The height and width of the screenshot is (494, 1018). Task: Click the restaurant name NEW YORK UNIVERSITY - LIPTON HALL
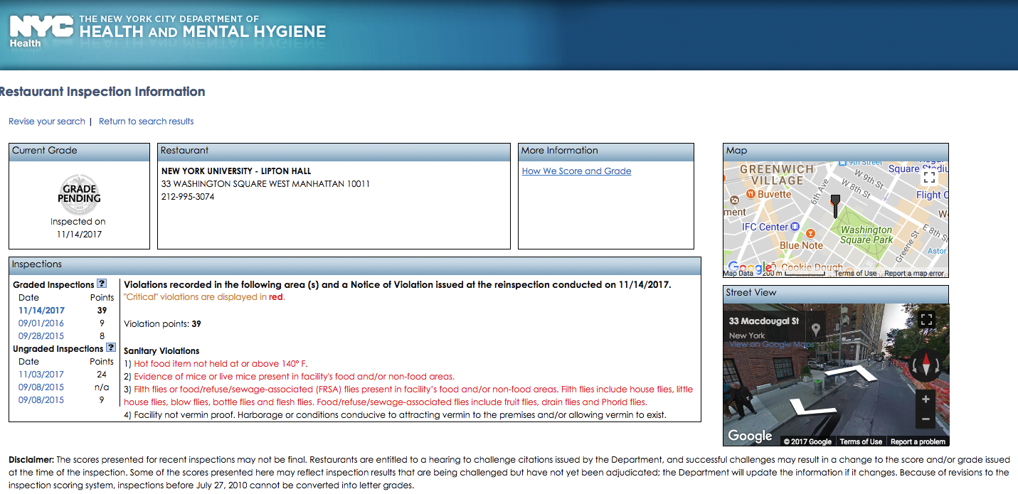236,171
